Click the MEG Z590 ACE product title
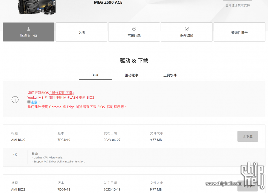The image size is (268, 193). coord(108,2)
